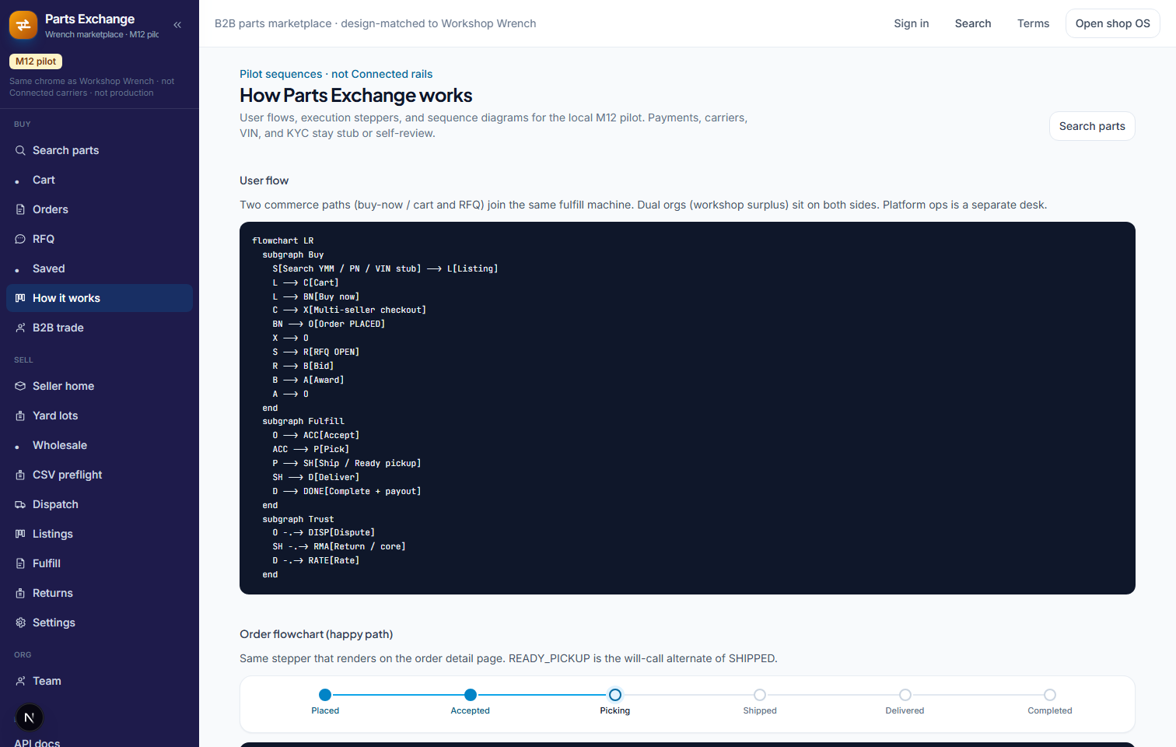
Task: Open Terms from the top bar
Action: pyautogui.click(x=1033, y=23)
